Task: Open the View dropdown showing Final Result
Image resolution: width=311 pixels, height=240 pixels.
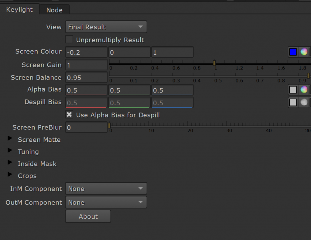Action: click(x=106, y=27)
